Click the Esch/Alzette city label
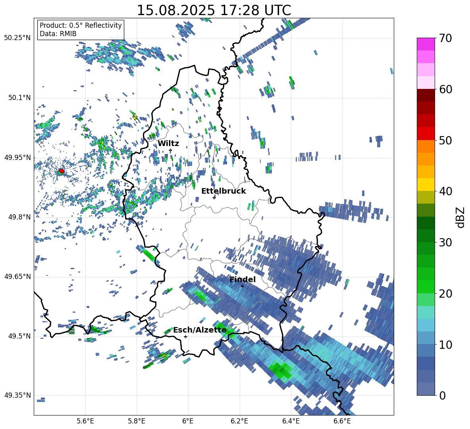The height and width of the screenshot is (429, 470). coord(200,330)
